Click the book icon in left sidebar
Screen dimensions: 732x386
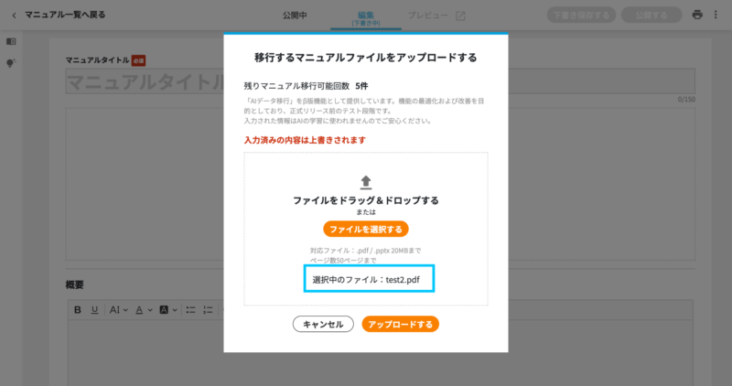pos(11,42)
